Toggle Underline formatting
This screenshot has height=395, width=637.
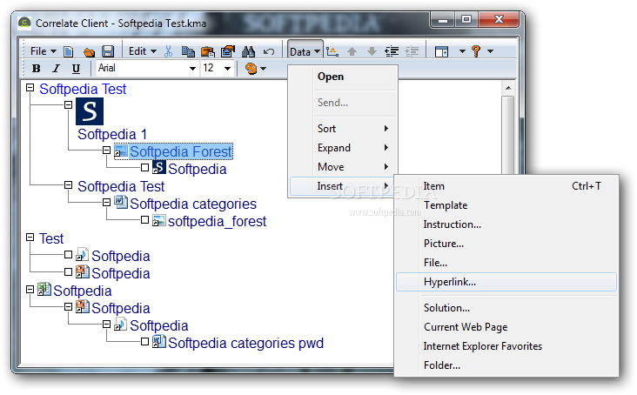tap(76, 68)
